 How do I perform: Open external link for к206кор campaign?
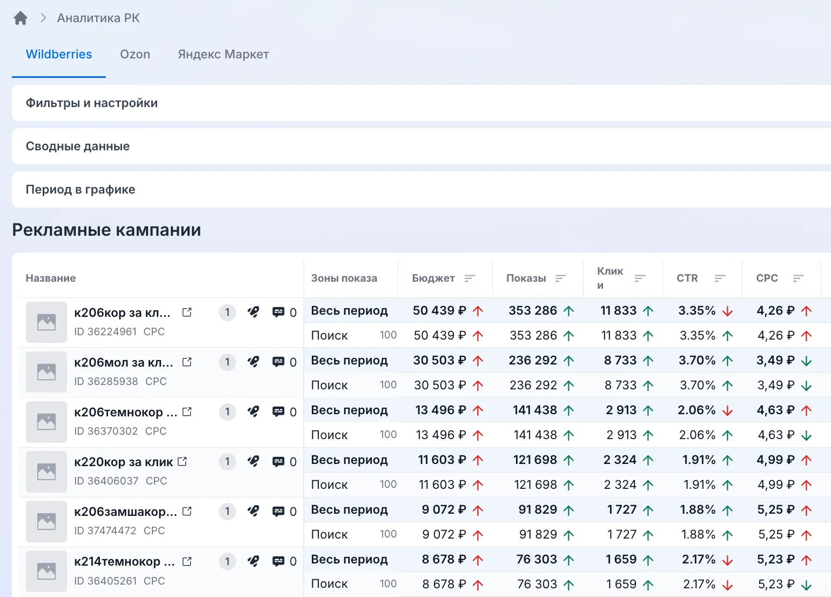pyautogui.click(x=187, y=312)
